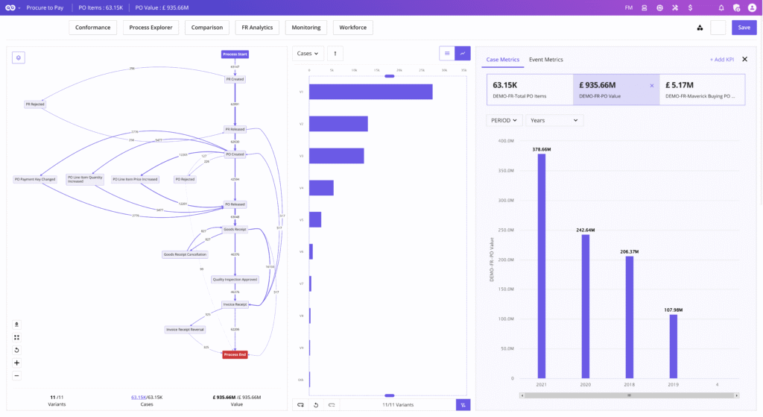Open the layers icon on process map

tap(19, 57)
